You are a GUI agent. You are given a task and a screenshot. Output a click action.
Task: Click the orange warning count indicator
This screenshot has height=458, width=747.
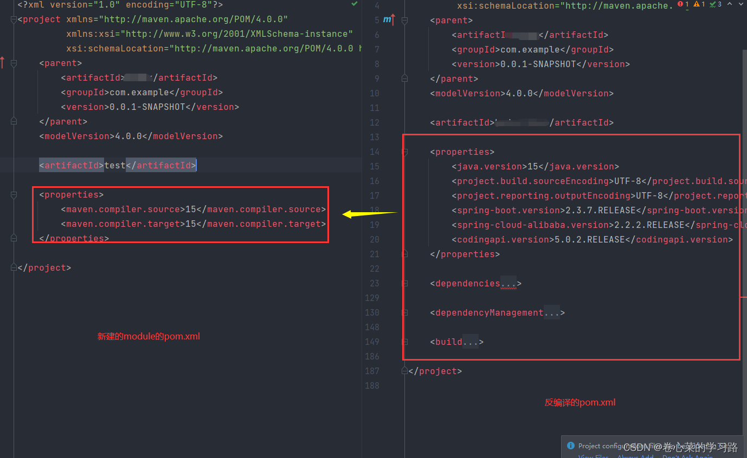click(x=699, y=4)
